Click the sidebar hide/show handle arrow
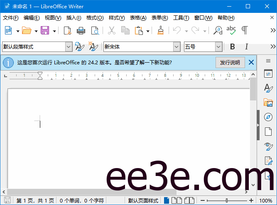This screenshot has height=205, width=277. (258, 125)
